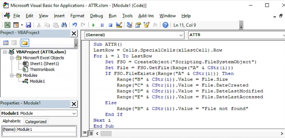Switch to Procedure View at bottom-left
This screenshot has height=138, width=285.
85,133
